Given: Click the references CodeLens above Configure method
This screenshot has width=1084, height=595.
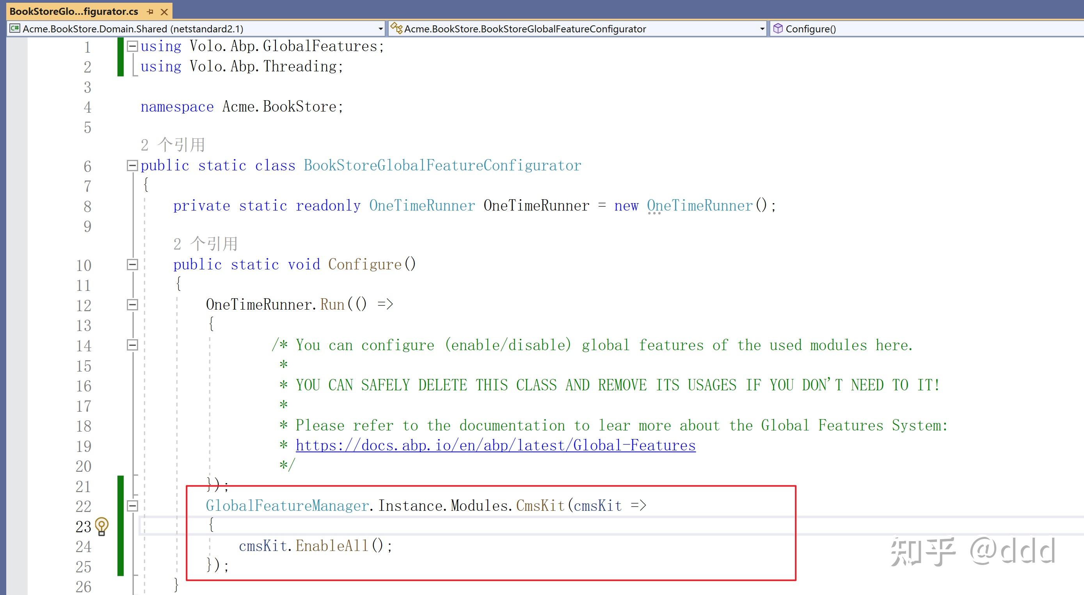Looking at the screenshot, I should click(205, 244).
